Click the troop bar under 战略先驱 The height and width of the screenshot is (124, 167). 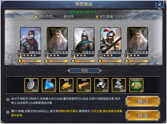point(30,61)
